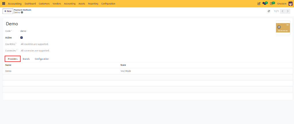The height and width of the screenshot is (124, 294).
Task: Open the Reporting menu
Action: pyautogui.click(x=93, y=4)
